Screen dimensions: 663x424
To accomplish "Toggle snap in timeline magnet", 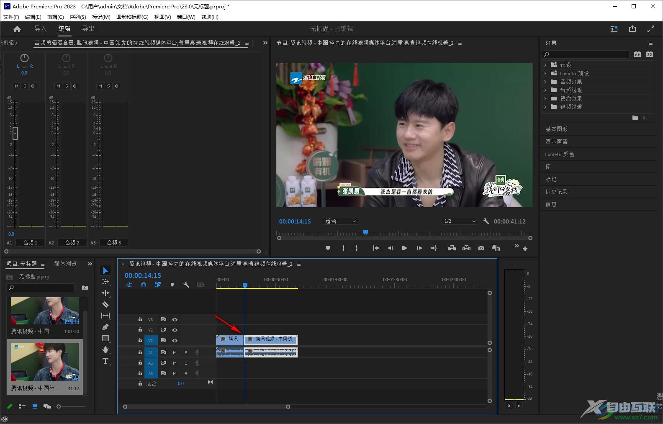I will point(144,285).
